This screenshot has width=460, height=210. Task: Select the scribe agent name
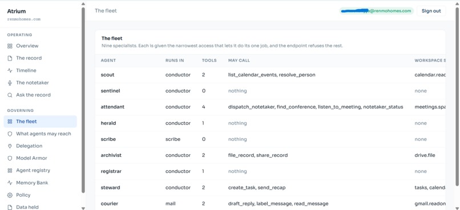coord(108,139)
